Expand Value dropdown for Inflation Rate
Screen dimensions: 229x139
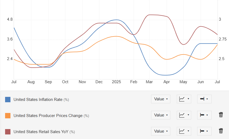pyautogui.click(x=161, y=99)
